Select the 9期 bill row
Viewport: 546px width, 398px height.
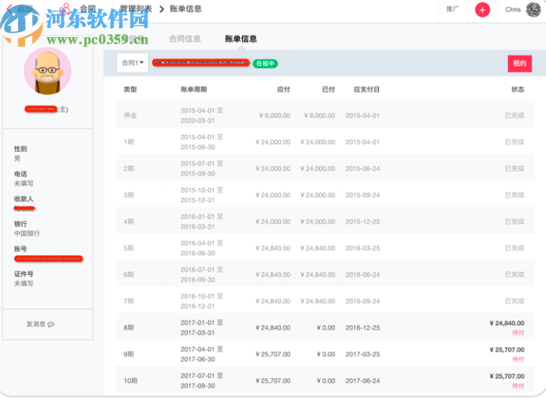325,353
